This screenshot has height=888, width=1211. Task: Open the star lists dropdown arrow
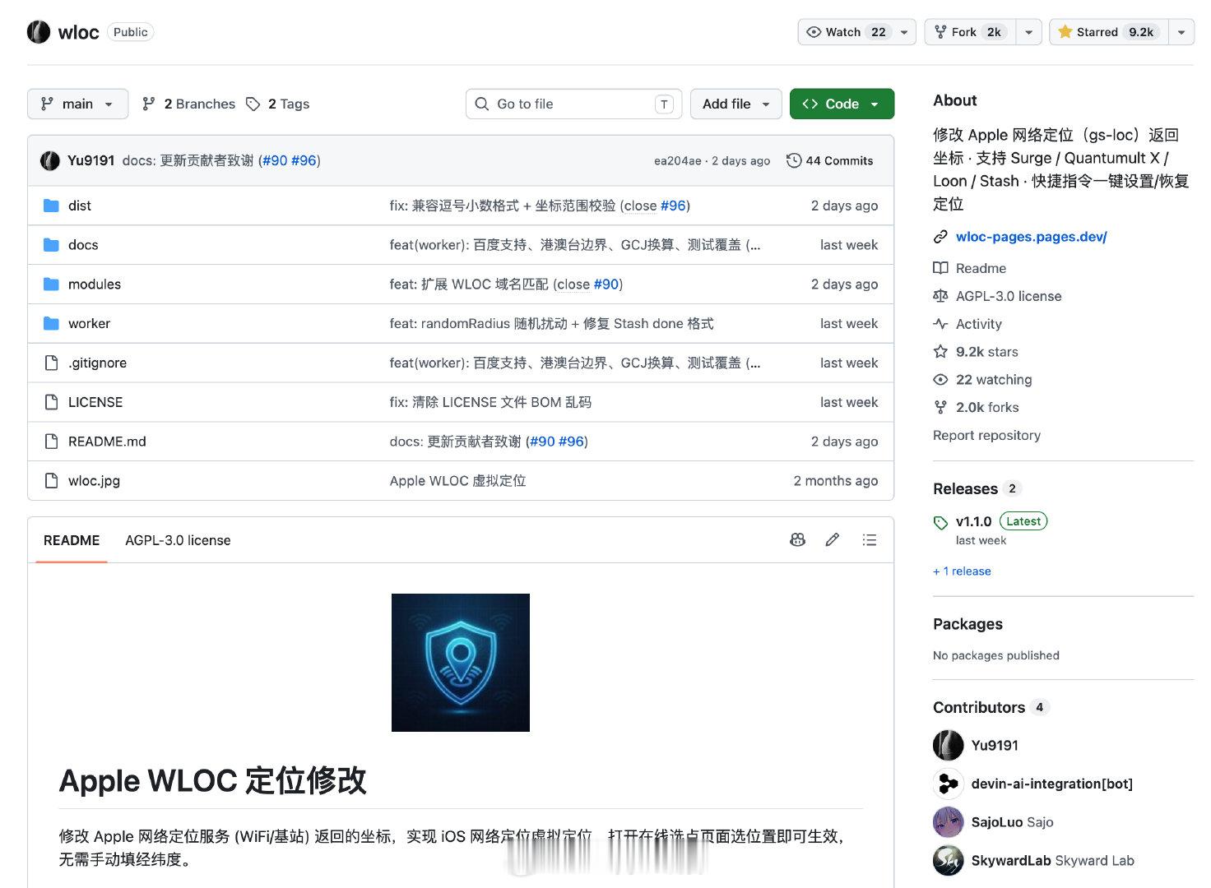(1181, 32)
